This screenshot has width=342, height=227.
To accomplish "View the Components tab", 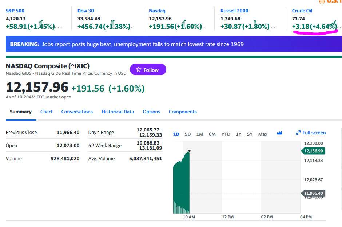I will [183, 112].
